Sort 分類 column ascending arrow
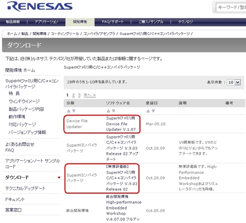The height and width of the screenshot is (223, 246). click(68, 111)
